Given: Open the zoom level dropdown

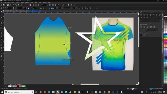Looking at the screenshot, I should (x=47, y=5).
